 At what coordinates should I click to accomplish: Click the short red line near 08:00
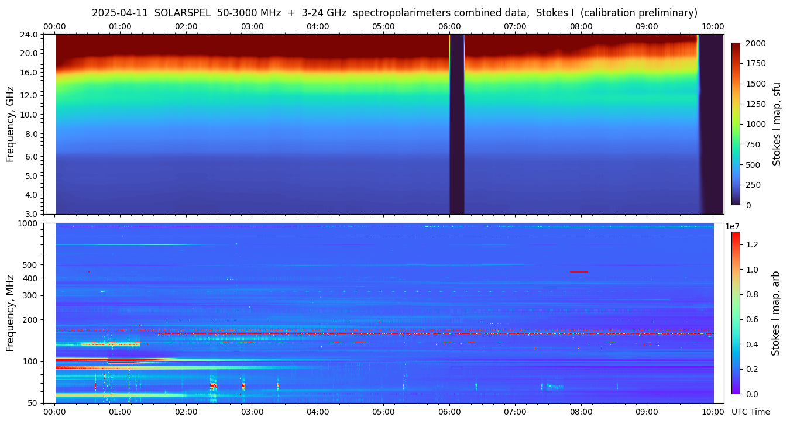pos(579,271)
